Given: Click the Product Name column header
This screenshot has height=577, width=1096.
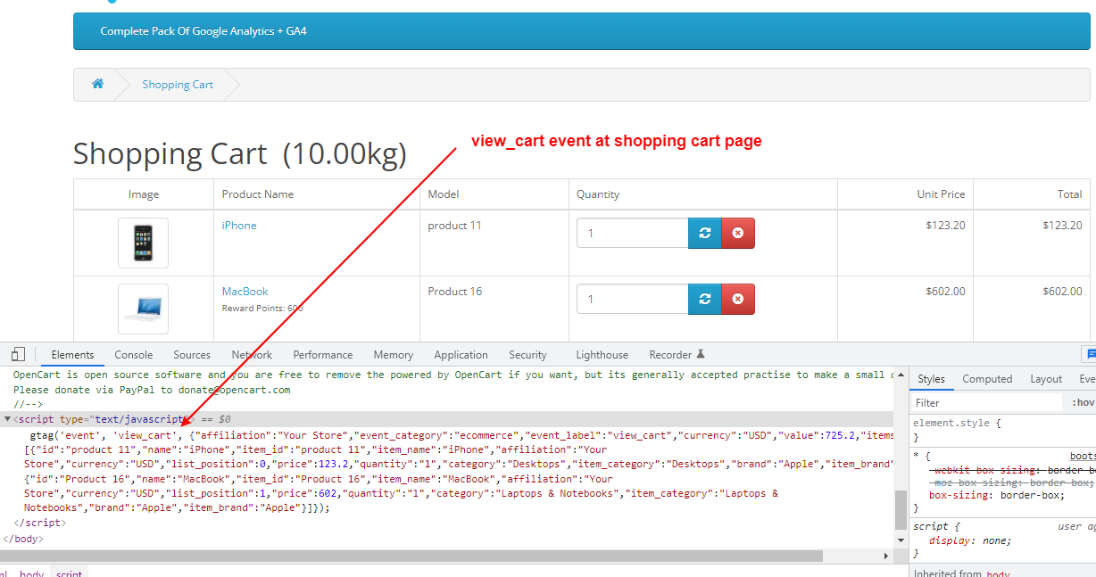Looking at the screenshot, I should tap(258, 194).
